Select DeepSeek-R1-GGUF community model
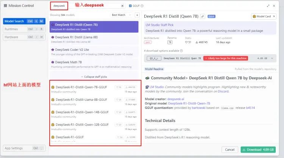The height and width of the screenshot is (158, 284). coord(94,138)
